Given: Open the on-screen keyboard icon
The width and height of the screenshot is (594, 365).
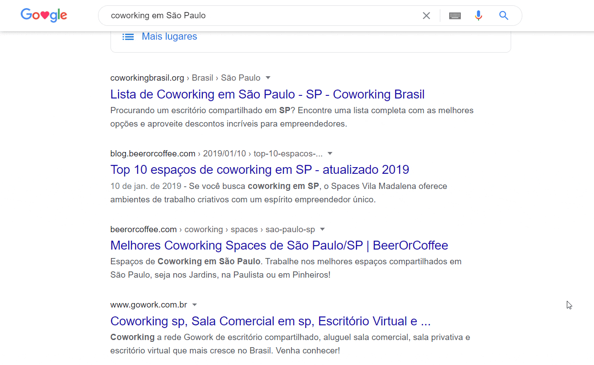Looking at the screenshot, I should 455,16.
